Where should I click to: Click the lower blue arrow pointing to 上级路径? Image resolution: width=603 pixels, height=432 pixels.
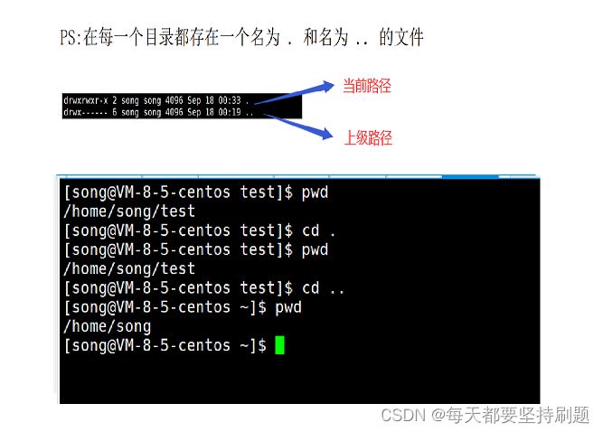298,127
